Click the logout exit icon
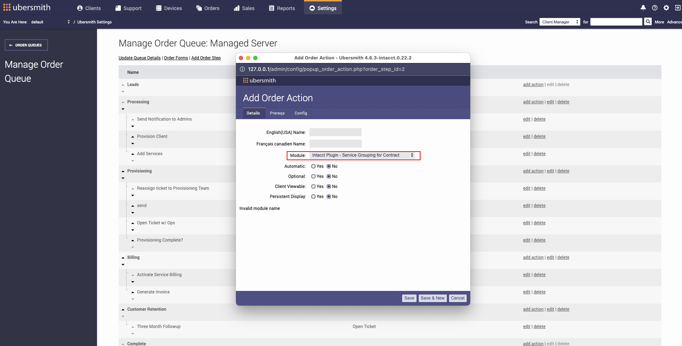This screenshot has width=682, height=346. click(x=677, y=8)
